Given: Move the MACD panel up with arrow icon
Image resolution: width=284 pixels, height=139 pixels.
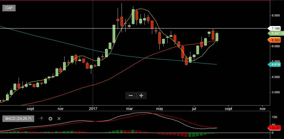Looking at the screenshot, I should coord(41,119).
